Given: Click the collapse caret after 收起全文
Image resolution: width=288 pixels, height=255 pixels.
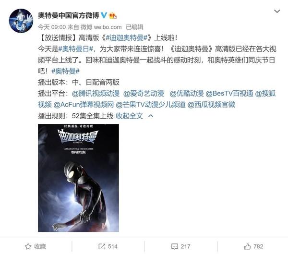Looking at the screenshot, I should [x=151, y=116].
